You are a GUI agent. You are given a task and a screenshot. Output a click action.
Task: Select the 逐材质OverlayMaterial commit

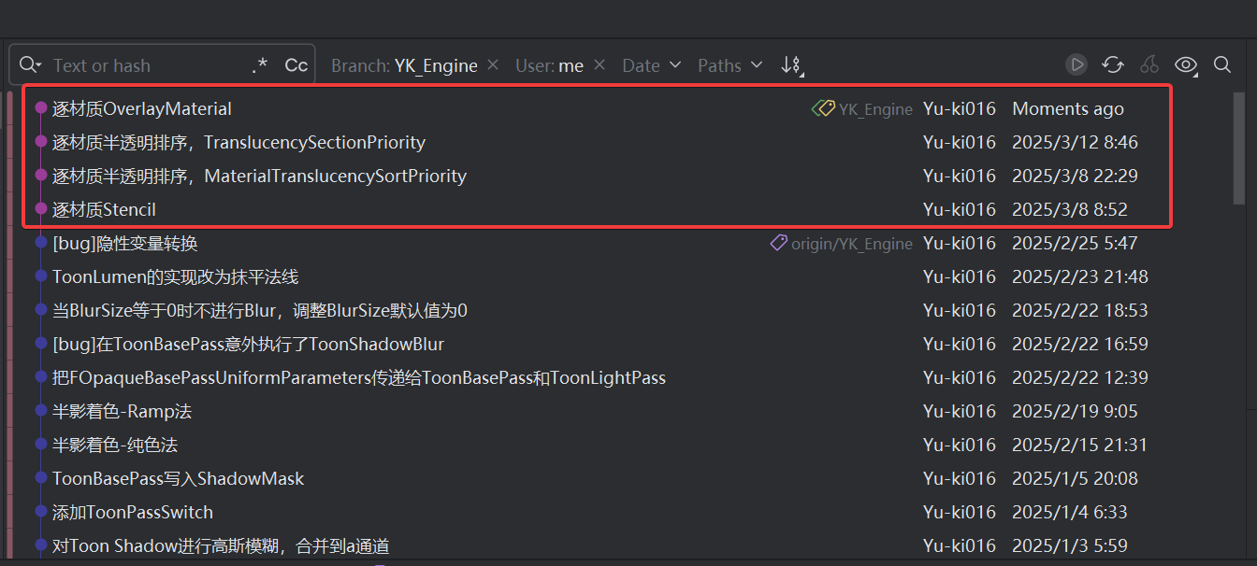(x=142, y=108)
